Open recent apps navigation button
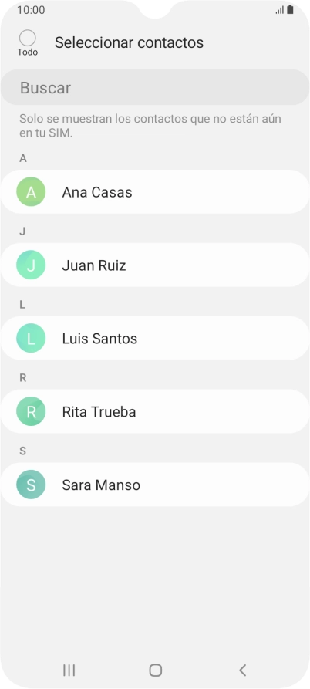This screenshot has width=310, height=689. 69,670
